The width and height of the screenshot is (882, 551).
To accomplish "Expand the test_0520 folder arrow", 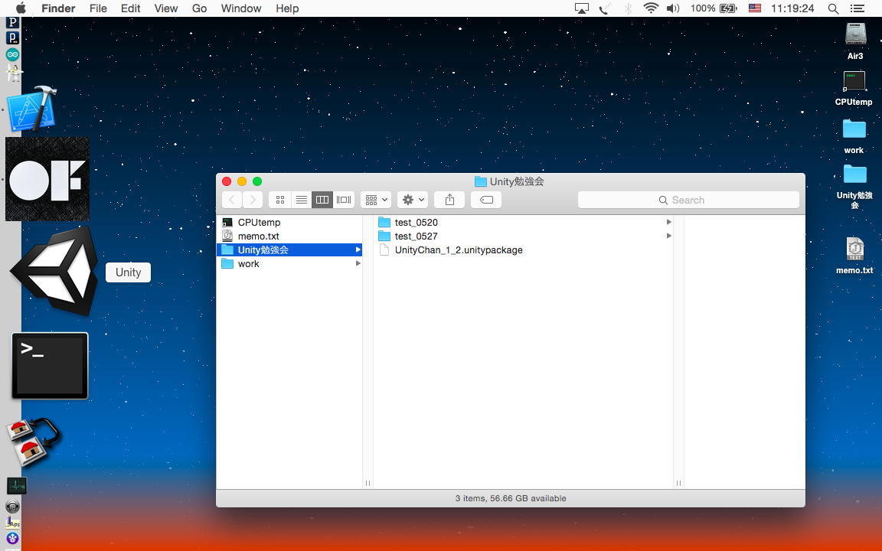I will [x=668, y=222].
